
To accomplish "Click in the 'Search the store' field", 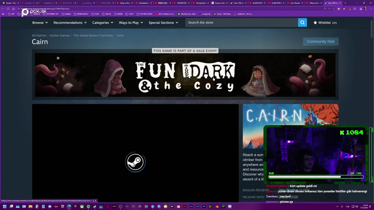I will click(242, 22).
